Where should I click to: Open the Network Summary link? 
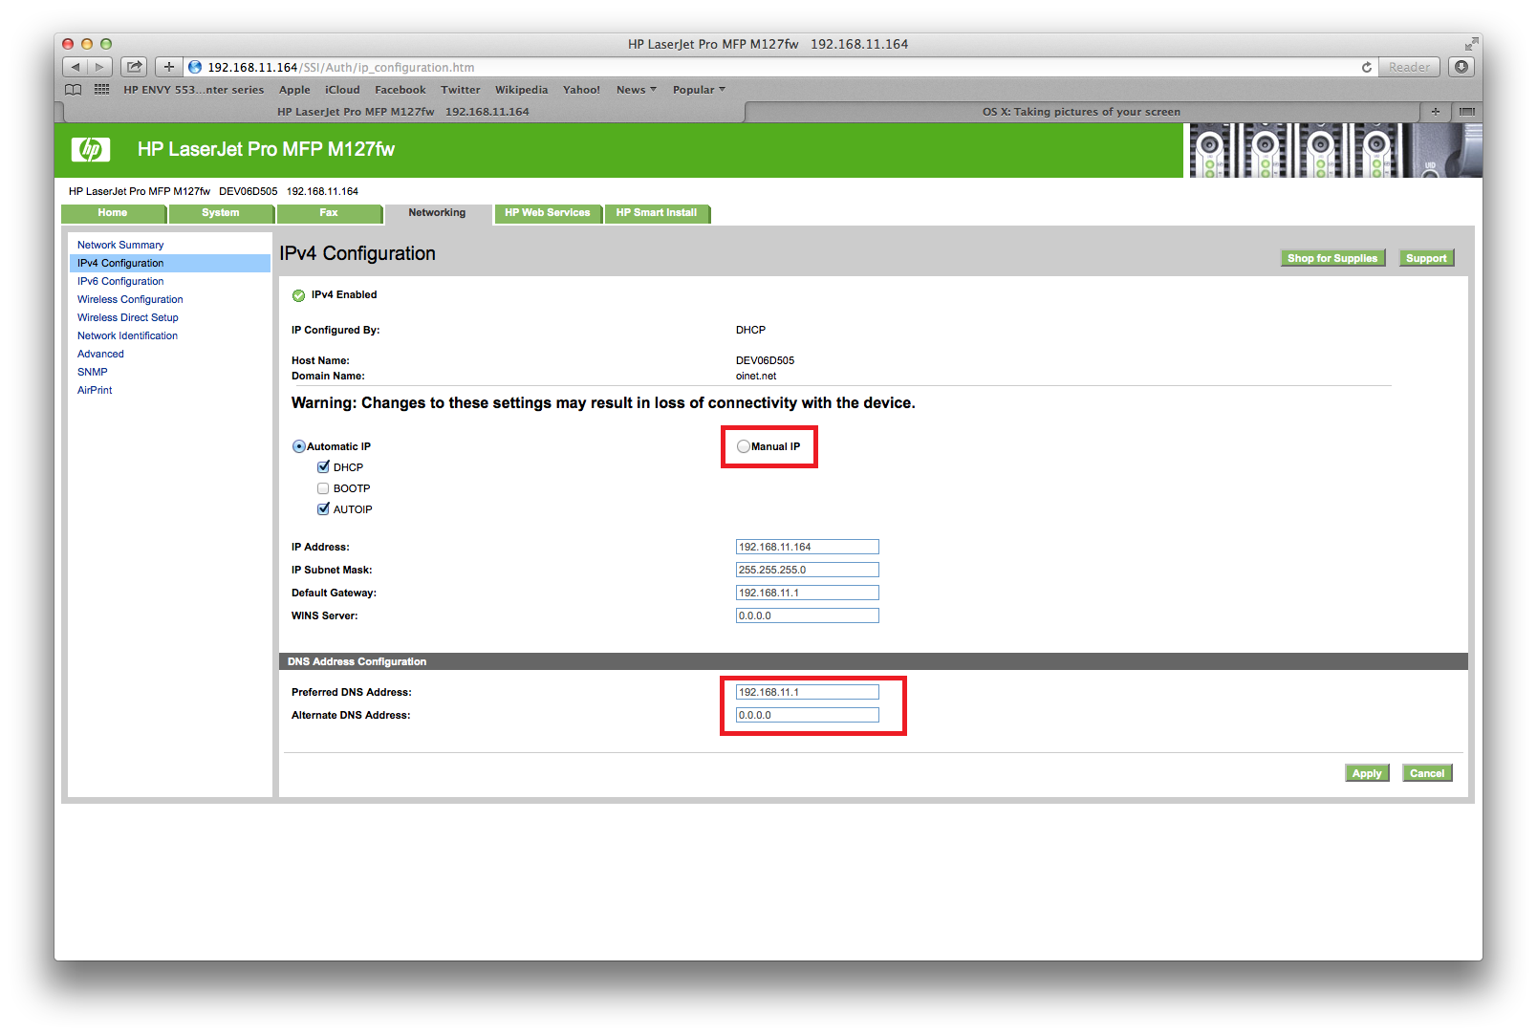click(x=120, y=246)
